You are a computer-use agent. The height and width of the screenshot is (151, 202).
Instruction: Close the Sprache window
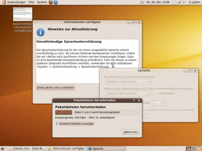[x=195, y=71]
